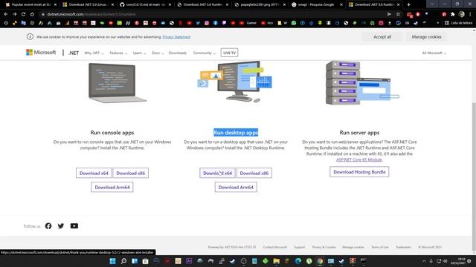The image size is (476, 267).
Task: Click Download Hosting Bundle
Action: 359,171
